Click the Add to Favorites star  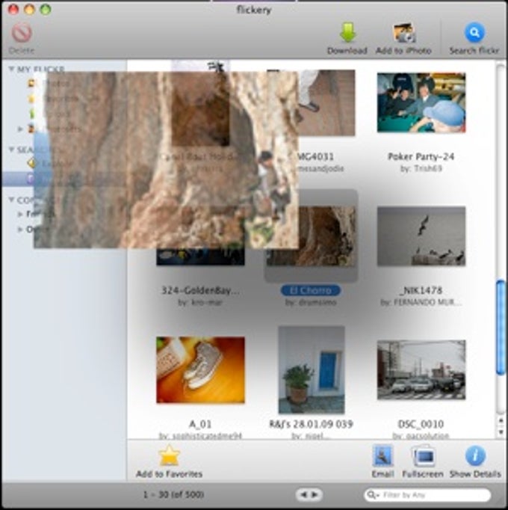[169, 455]
